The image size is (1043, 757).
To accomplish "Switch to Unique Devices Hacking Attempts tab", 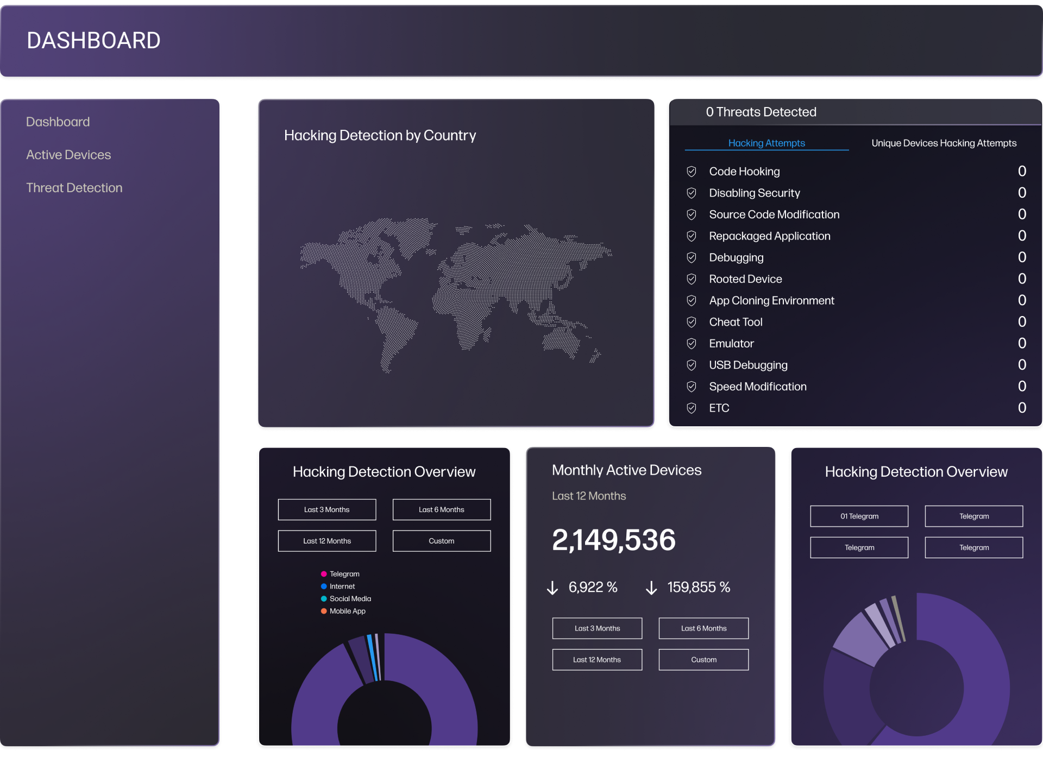I will 944,143.
